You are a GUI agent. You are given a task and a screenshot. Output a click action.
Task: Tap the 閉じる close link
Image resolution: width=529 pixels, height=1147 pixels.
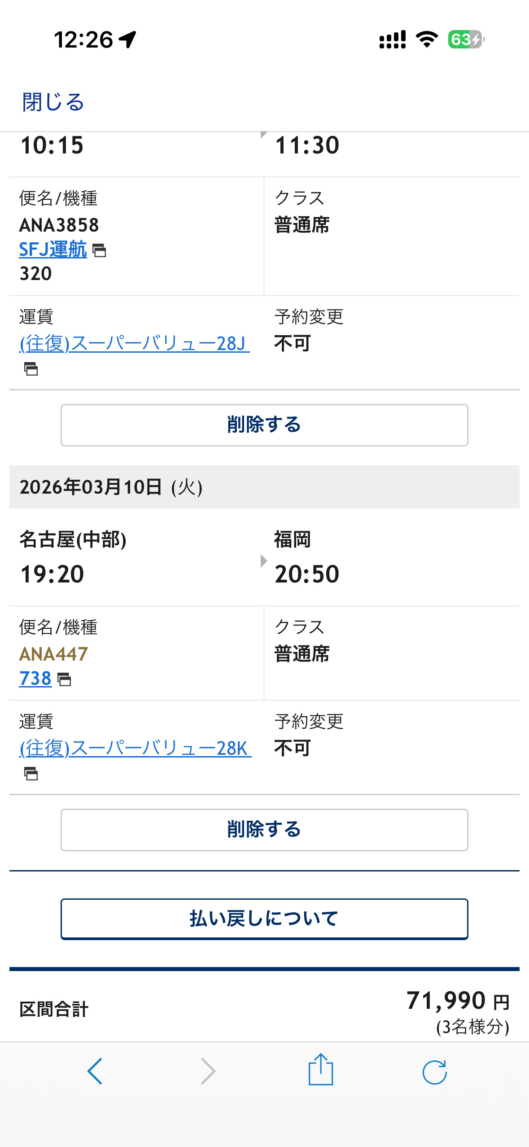coord(53,102)
